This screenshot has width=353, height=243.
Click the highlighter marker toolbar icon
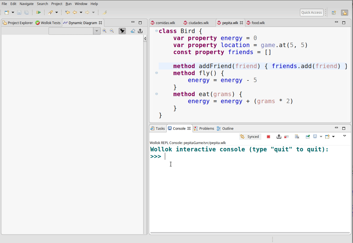[x=105, y=12]
